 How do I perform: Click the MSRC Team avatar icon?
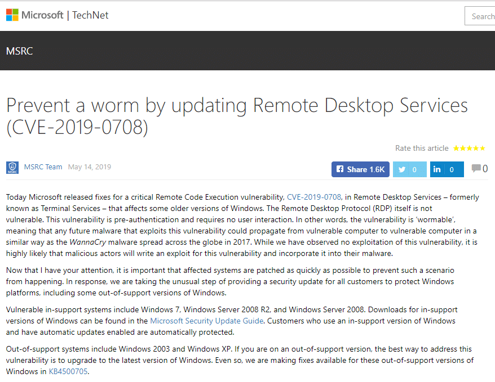(12, 168)
